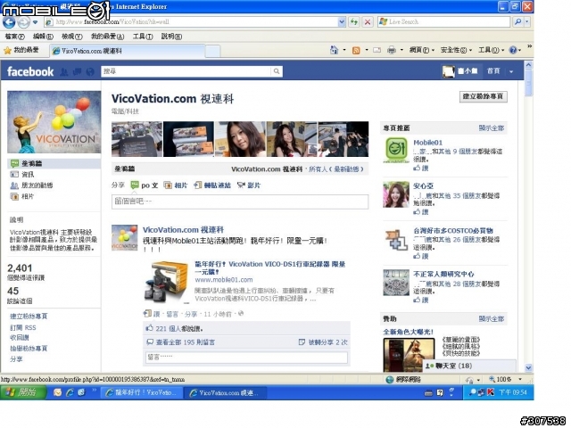
Task: Click 訂閱 RSS in left sidebar
Action: tap(23, 327)
